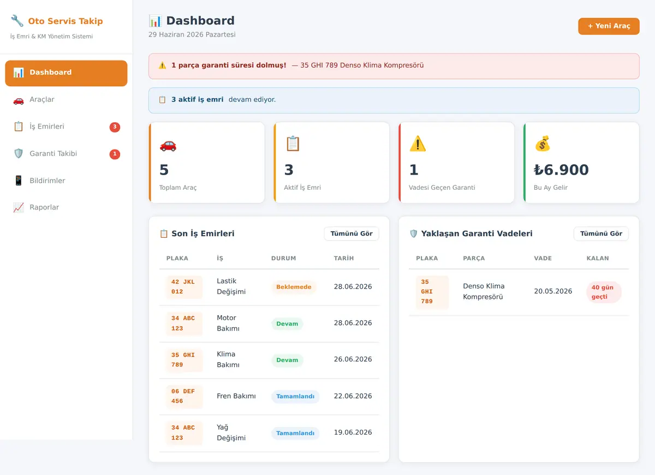Screen dimensions: 655x475
Task: Click the shield icon next to Yaklaşan Garanti Vadeleri
Action: (x=413, y=233)
